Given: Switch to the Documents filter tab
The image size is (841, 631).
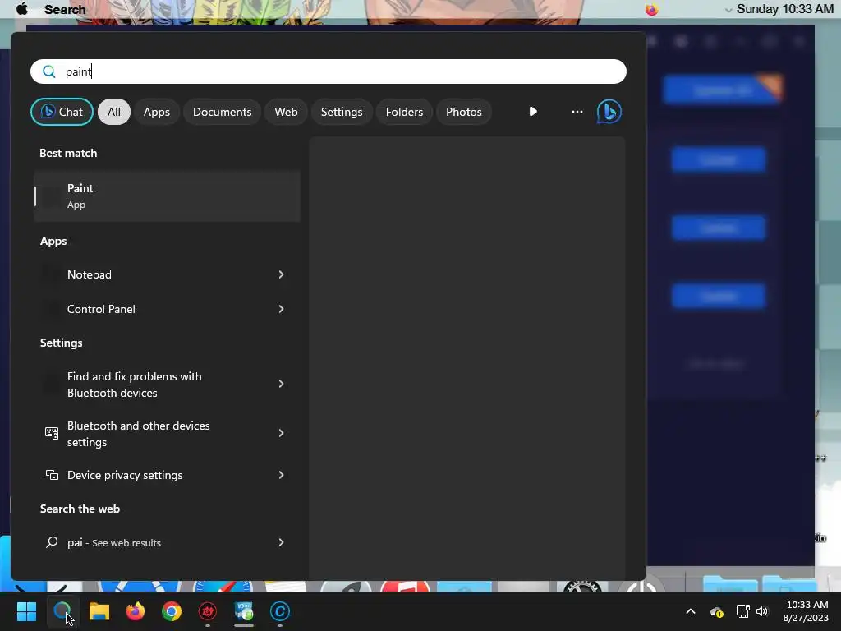Looking at the screenshot, I should pyautogui.click(x=222, y=112).
